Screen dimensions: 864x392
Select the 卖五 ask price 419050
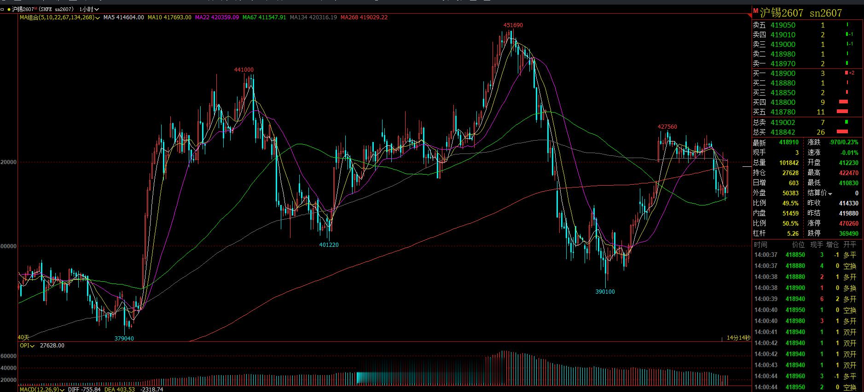point(783,25)
